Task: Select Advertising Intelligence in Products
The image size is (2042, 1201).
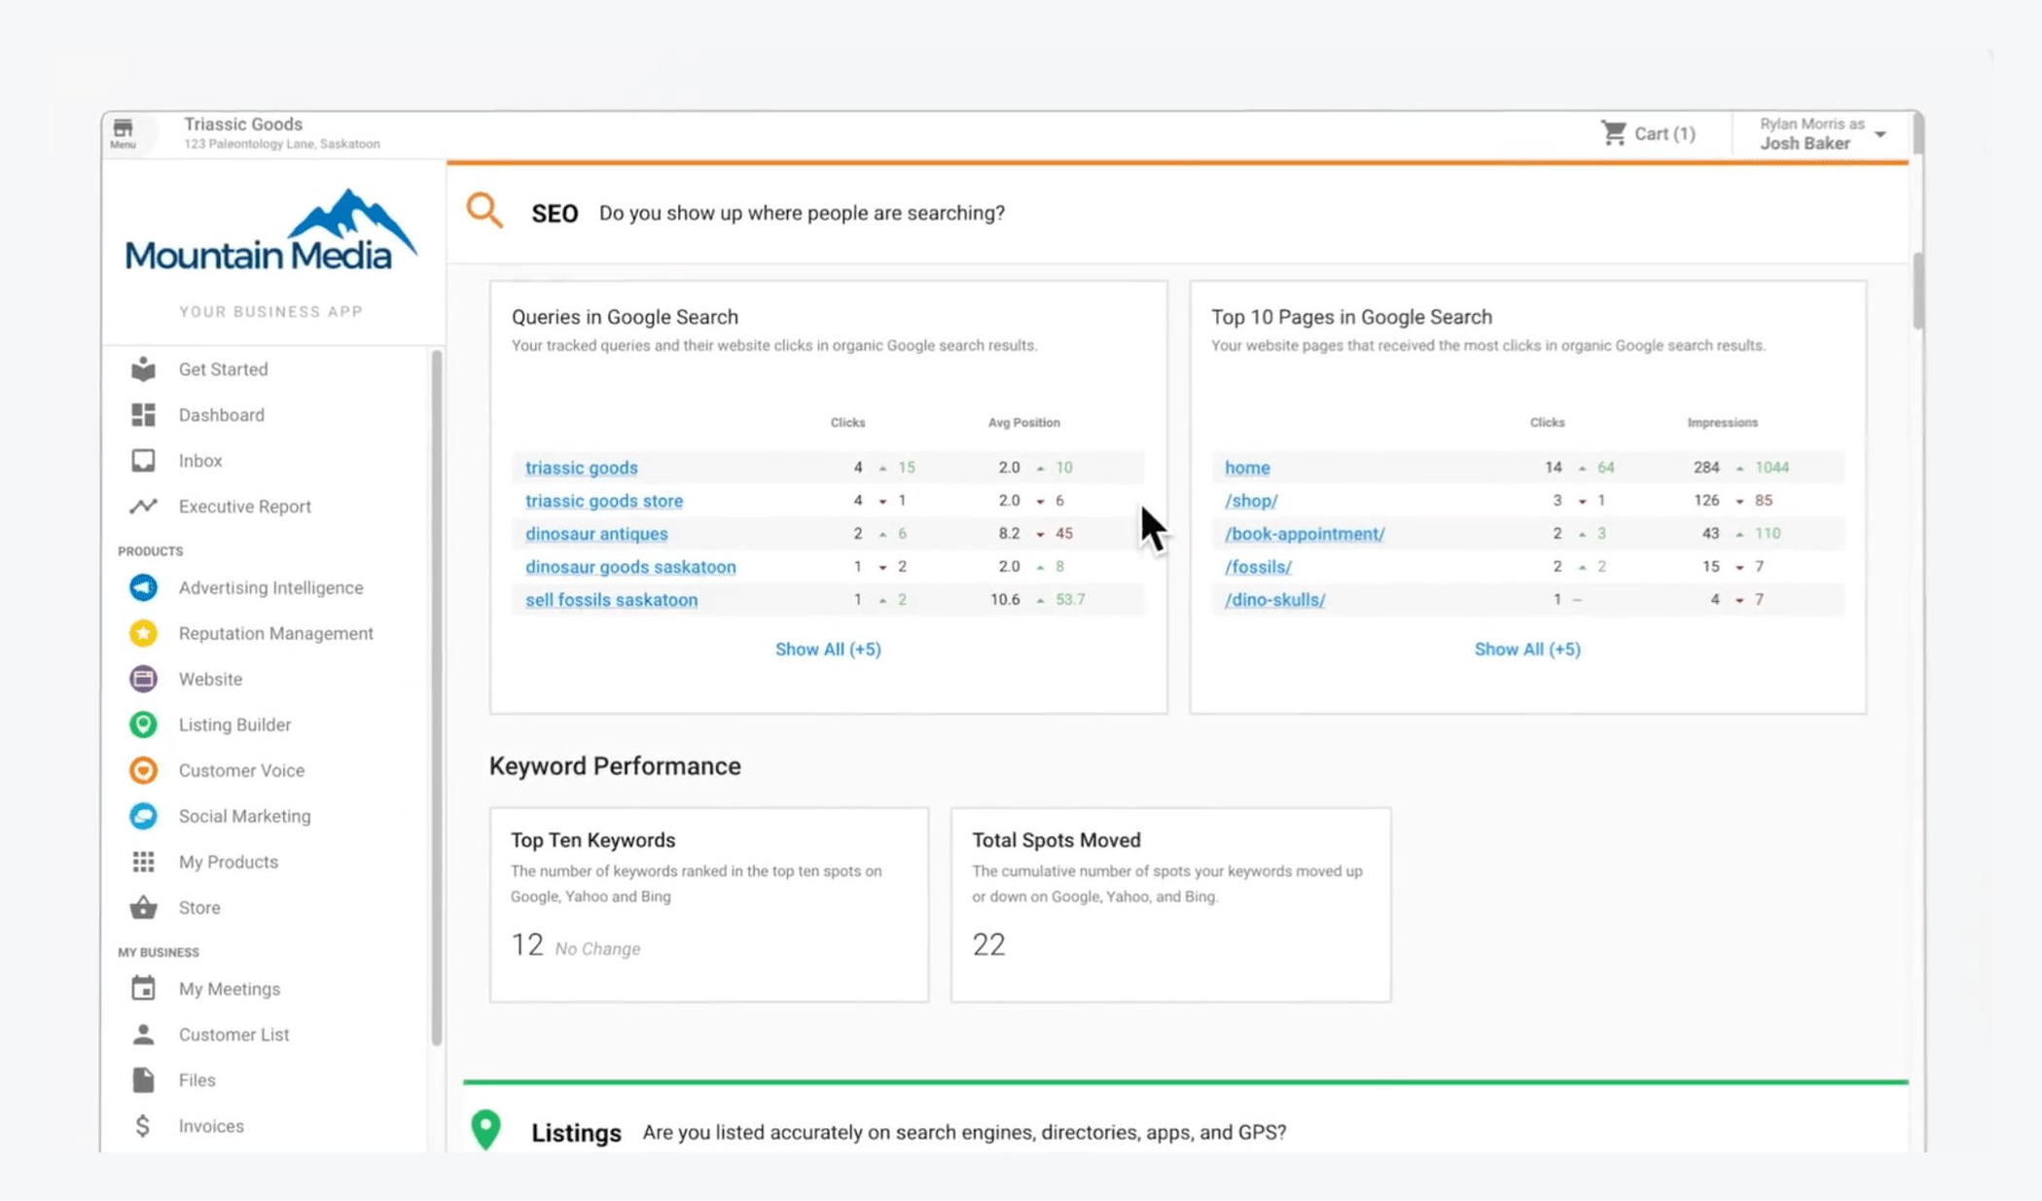Action: pos(270,587)
